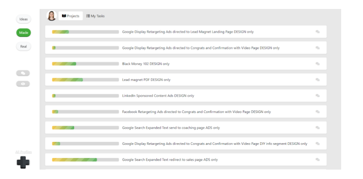363x179 pixels.
Task: Select the green Made stage button
Action: (24, 32)
